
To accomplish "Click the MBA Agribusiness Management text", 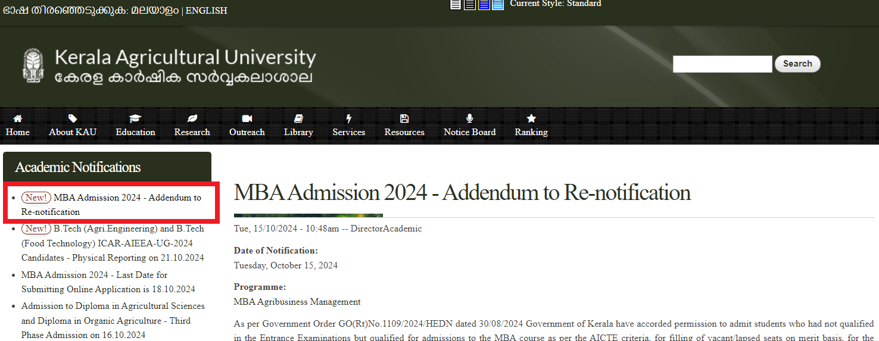I will coord(297,302).
